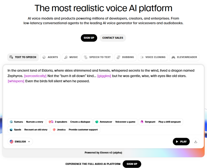Click the 2 speakers avatars icon

[51, 122]
